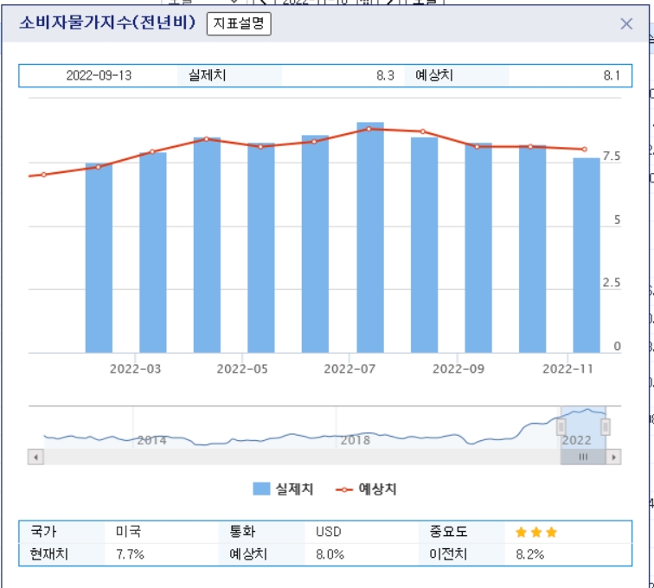Click the 예상치 value 8.0% in bottom table
654x588 pixels.
coord(330,554)
